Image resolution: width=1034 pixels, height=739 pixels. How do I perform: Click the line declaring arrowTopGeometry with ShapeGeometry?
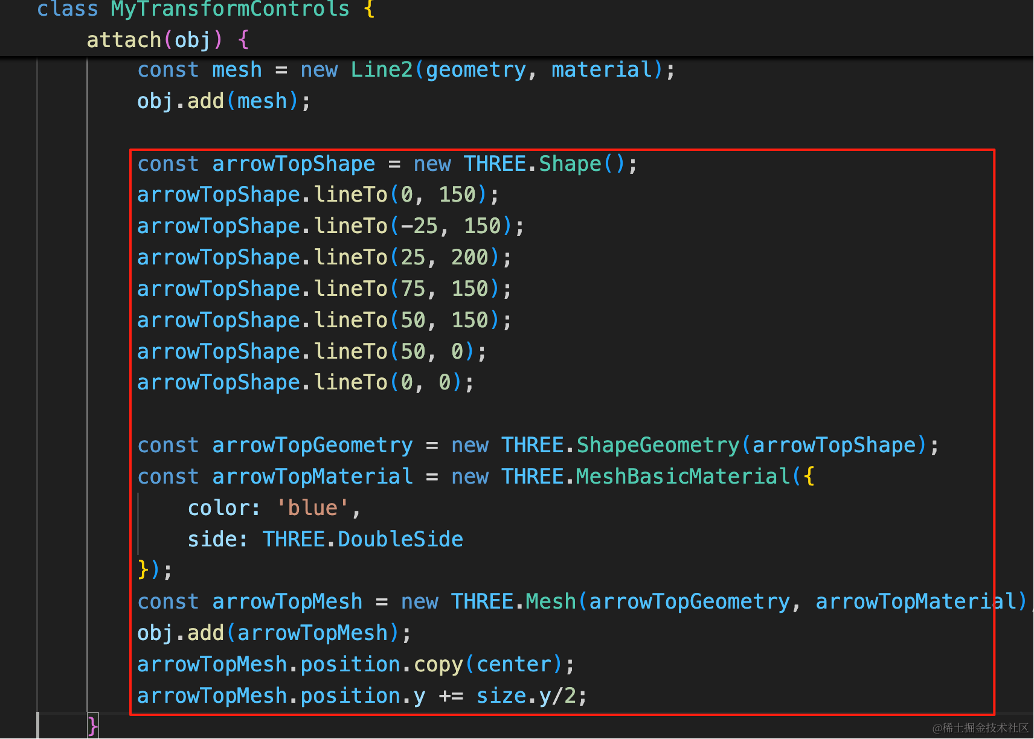[x=538, y=446]
